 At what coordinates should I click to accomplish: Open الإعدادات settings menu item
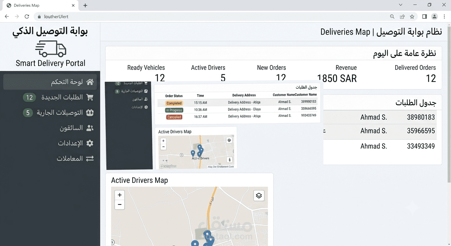tap(50, 143)
